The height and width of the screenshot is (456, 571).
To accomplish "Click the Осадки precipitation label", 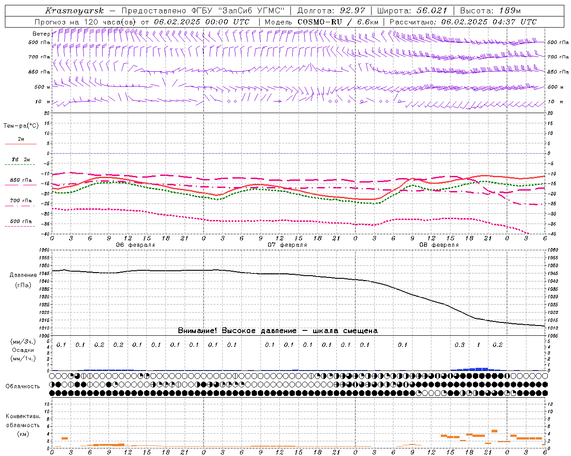I will (23, 350).
